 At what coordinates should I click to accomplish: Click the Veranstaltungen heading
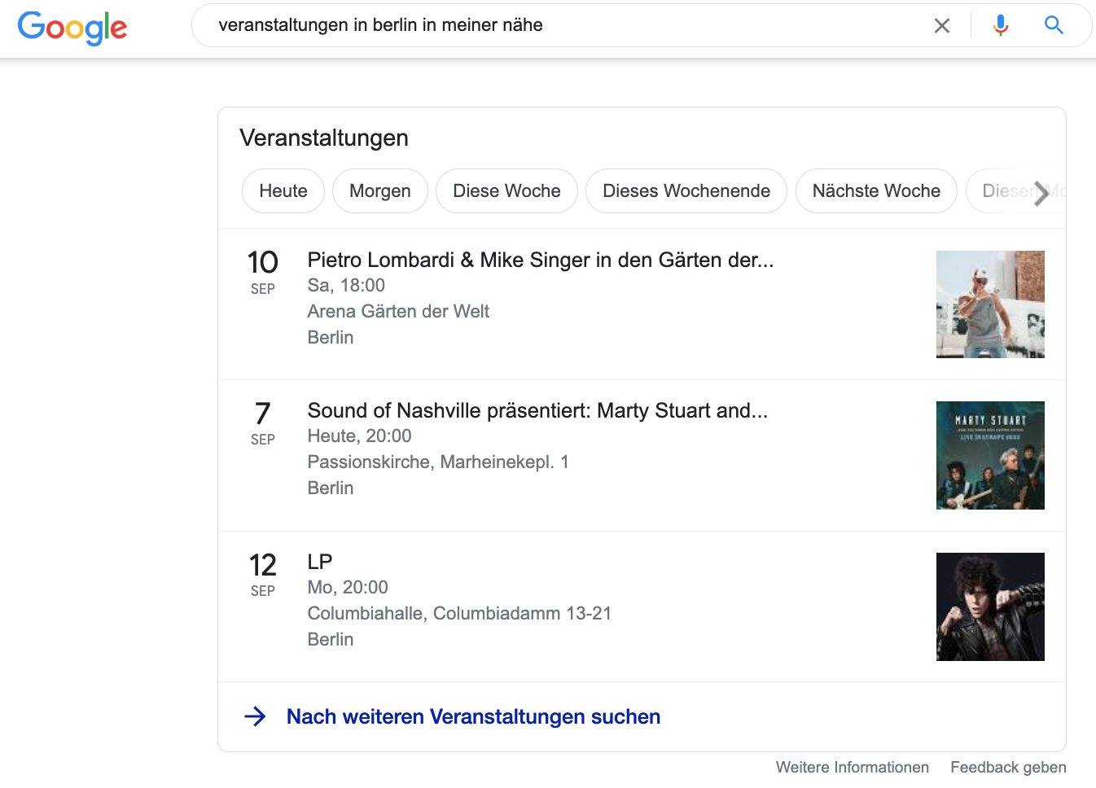click(x=324, y=138)
